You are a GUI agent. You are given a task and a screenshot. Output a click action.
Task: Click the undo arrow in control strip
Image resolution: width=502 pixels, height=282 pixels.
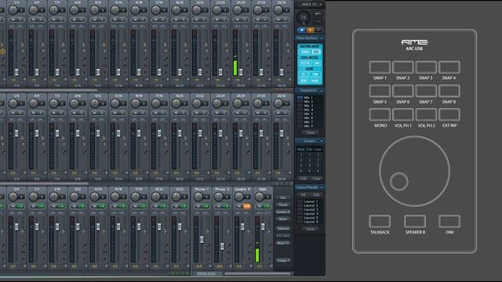pos(318,14)
